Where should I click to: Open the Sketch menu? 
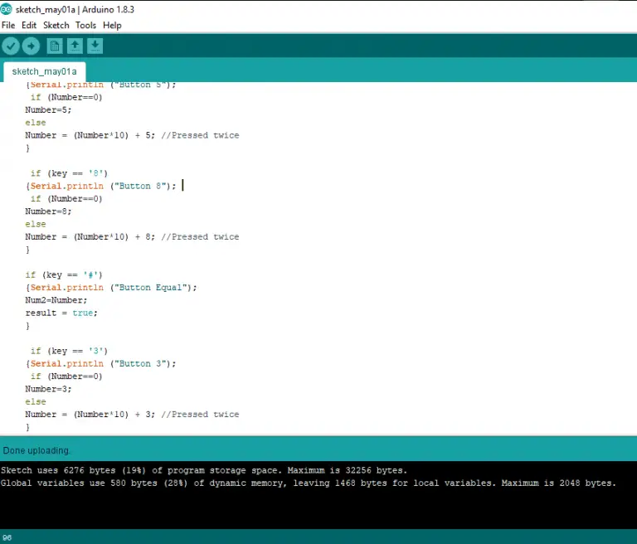56,25
